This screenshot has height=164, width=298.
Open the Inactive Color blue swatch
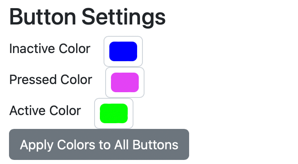coord(123,51)
